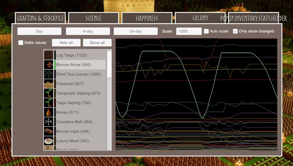Image resolution: width=293 pixels, height=166 pixels.
Task: Select the popup.inventory.stats.header tab
Action: 254,18
